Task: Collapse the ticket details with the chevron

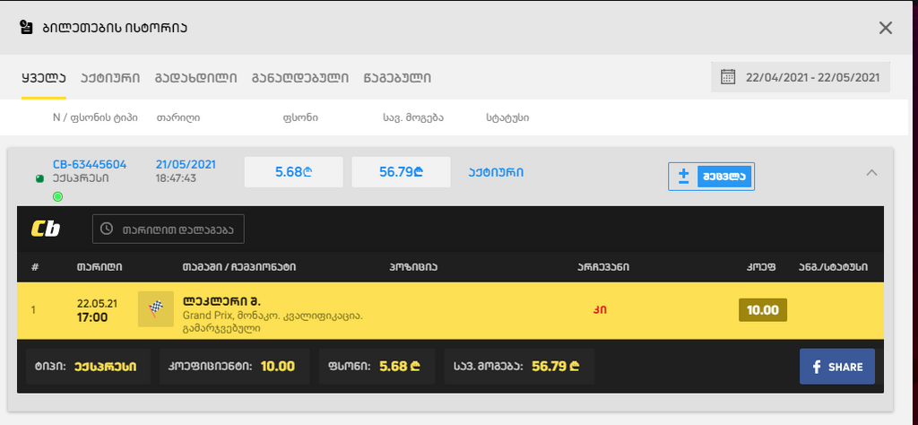Action: point(871,173)
